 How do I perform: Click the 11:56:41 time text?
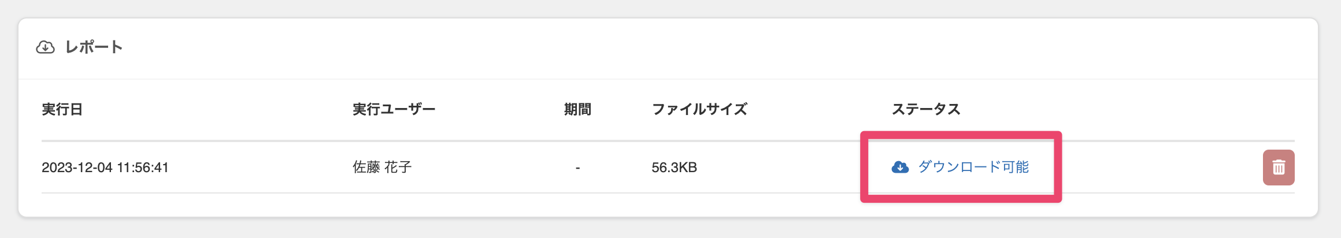pyautogui.click(x=143, y=168)
